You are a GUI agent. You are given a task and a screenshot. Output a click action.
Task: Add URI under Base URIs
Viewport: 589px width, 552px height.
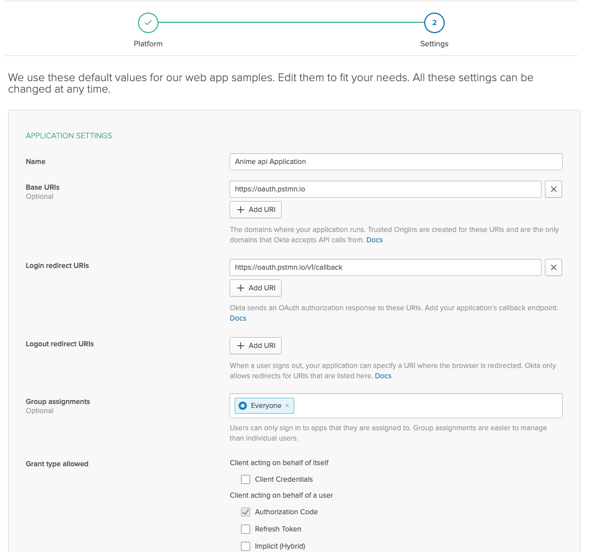[256, 210]
